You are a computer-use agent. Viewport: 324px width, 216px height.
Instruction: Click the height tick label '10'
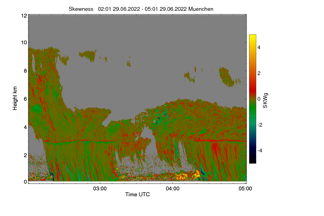pyautogui.click(x=24, y=42)
